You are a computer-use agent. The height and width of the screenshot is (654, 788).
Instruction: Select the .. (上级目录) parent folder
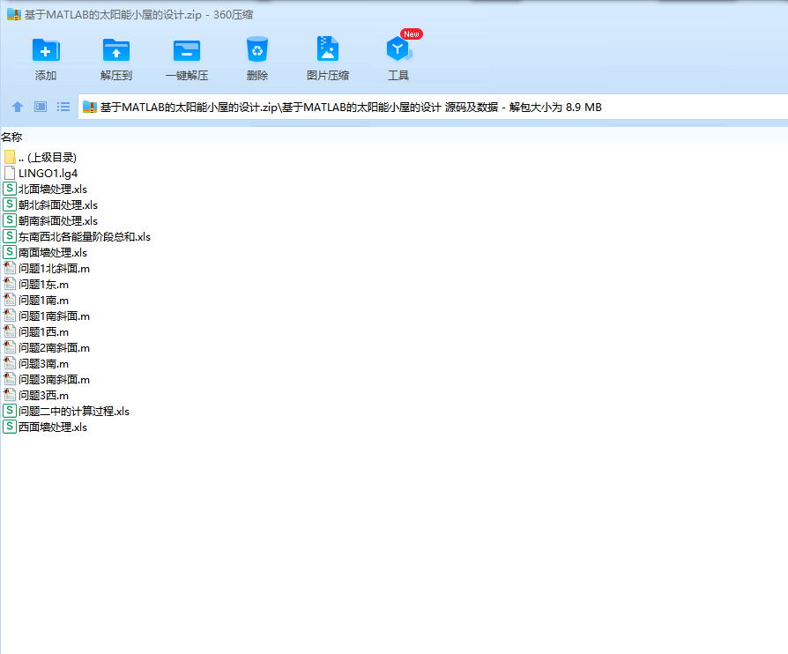tap(41, 158)
